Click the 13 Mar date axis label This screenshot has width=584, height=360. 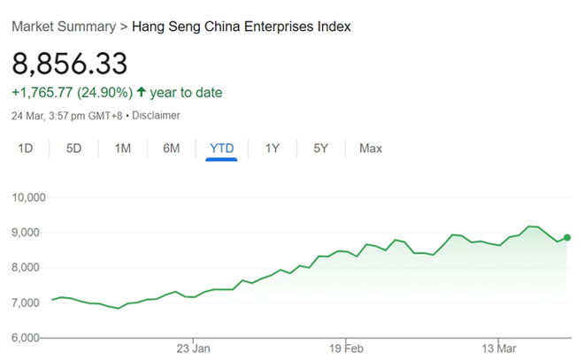point(499,349)
